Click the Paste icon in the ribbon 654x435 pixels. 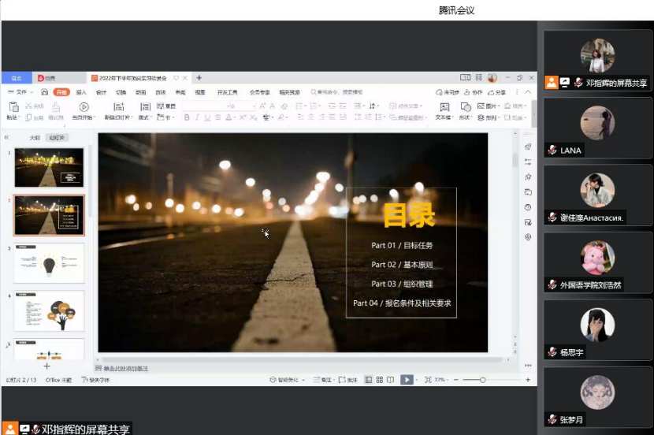[11, 108]
